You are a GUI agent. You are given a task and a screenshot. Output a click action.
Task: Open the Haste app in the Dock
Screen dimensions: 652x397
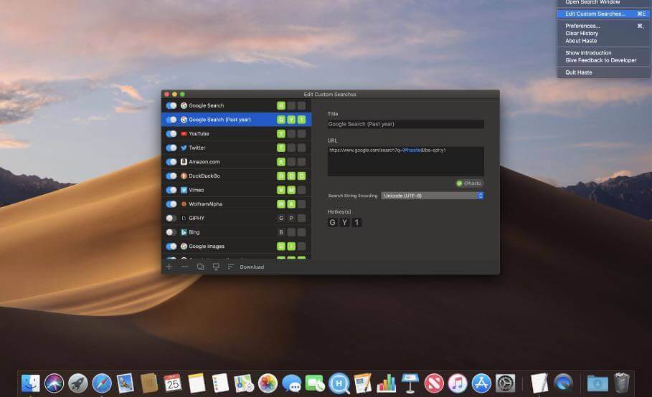click(339, 383)
